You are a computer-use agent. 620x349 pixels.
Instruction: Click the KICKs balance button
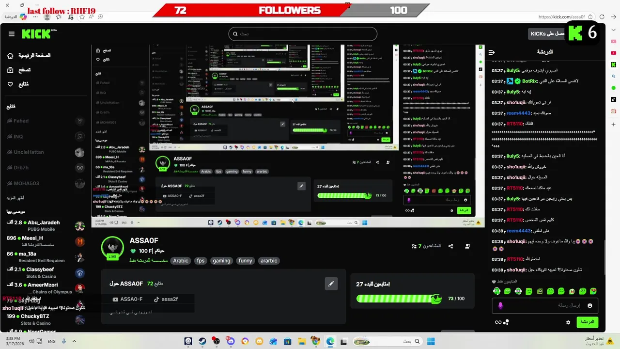tap(547, 34)
